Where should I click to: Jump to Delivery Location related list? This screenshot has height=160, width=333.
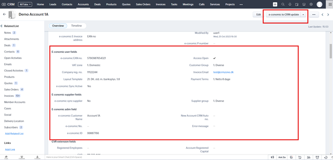click(14, 121)
